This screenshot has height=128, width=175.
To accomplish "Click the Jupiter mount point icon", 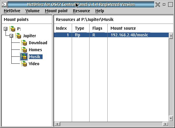I will (18, 36).
